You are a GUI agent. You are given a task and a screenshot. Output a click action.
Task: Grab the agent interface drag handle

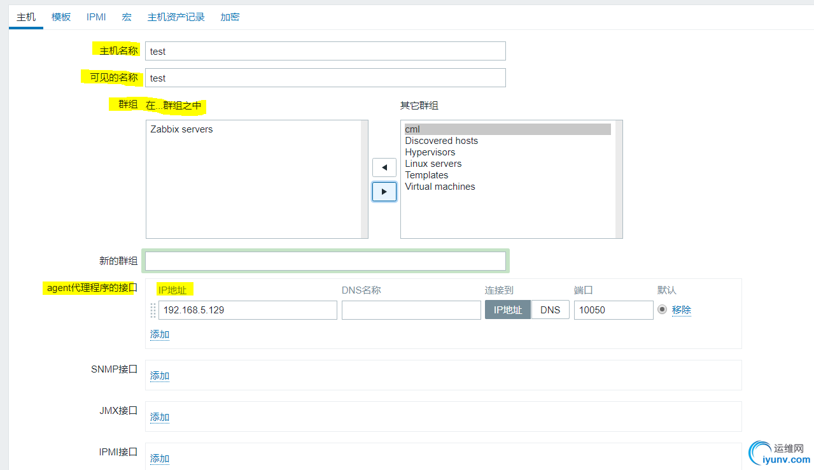point(153,310)
